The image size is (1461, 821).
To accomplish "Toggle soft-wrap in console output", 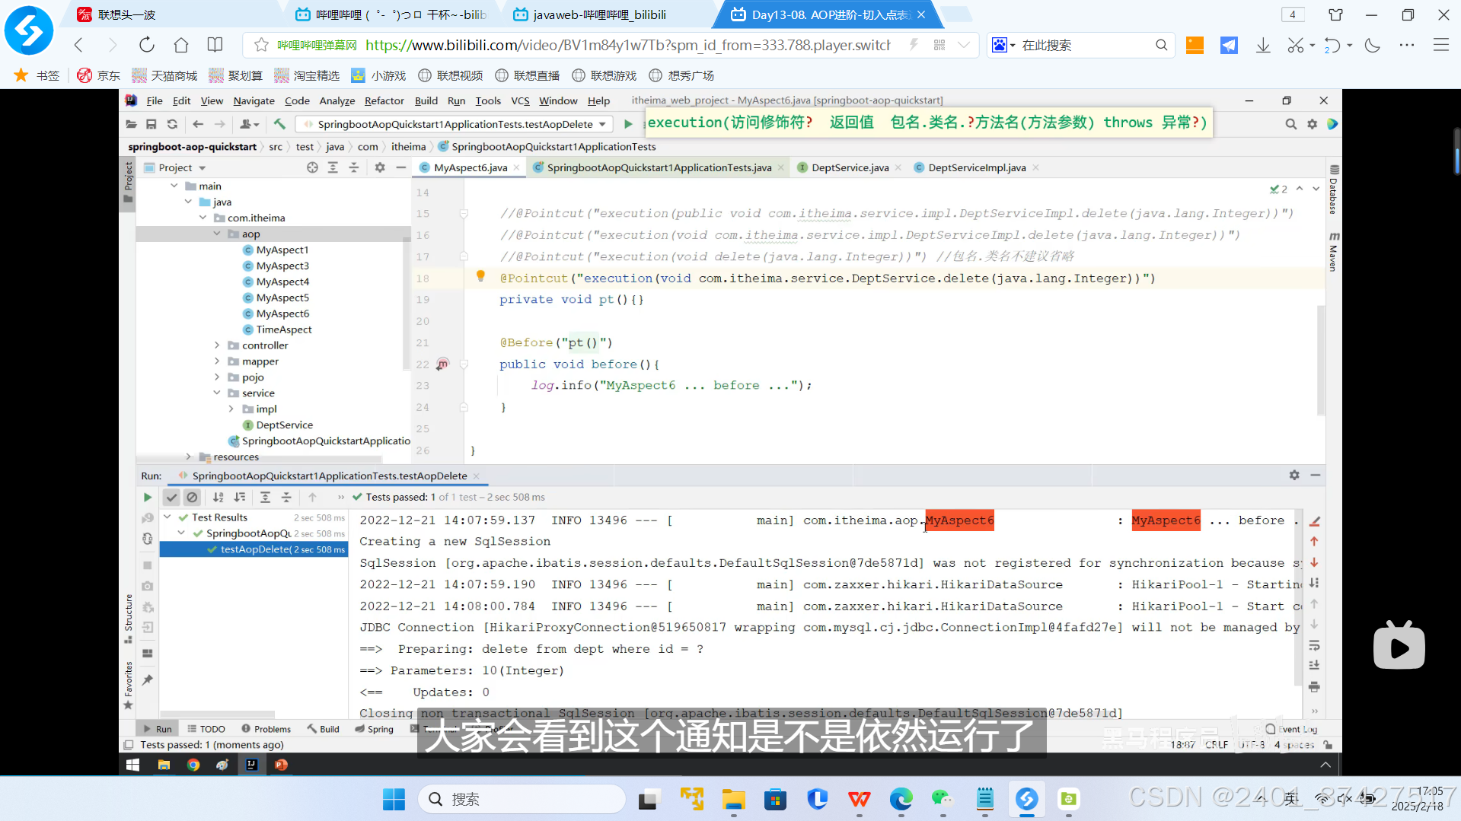I will click(1314, 646).
